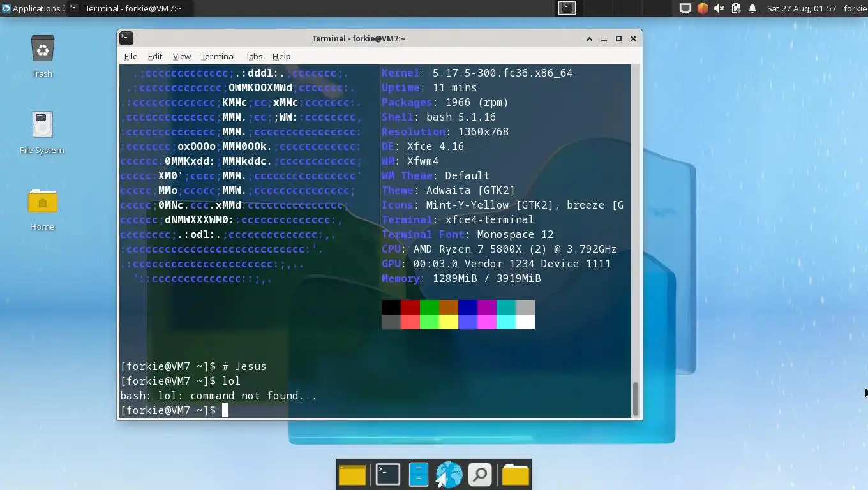This screenshot has height=490, width=868.
Task: Click the terminal window's title bar icon
Action: pos(126,38)
